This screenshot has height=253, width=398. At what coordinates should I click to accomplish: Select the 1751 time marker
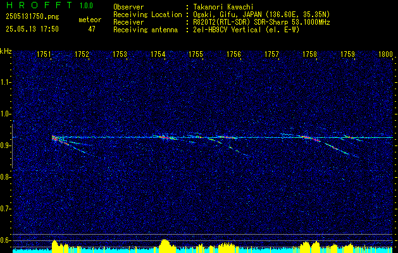click(44, 54)
